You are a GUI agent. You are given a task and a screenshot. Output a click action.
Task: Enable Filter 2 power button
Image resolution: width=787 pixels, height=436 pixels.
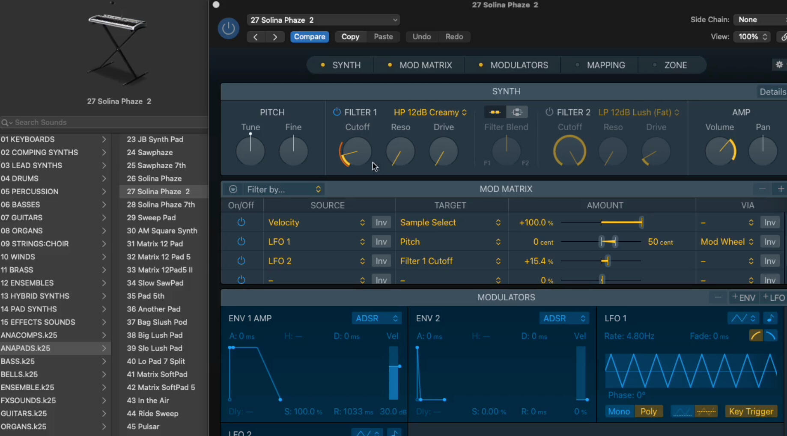(549, 112)
